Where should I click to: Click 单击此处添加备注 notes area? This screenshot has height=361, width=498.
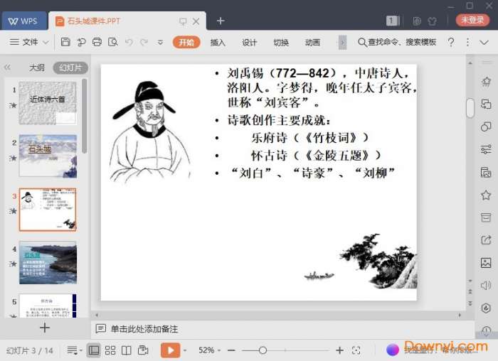click(x=144, y=329)
